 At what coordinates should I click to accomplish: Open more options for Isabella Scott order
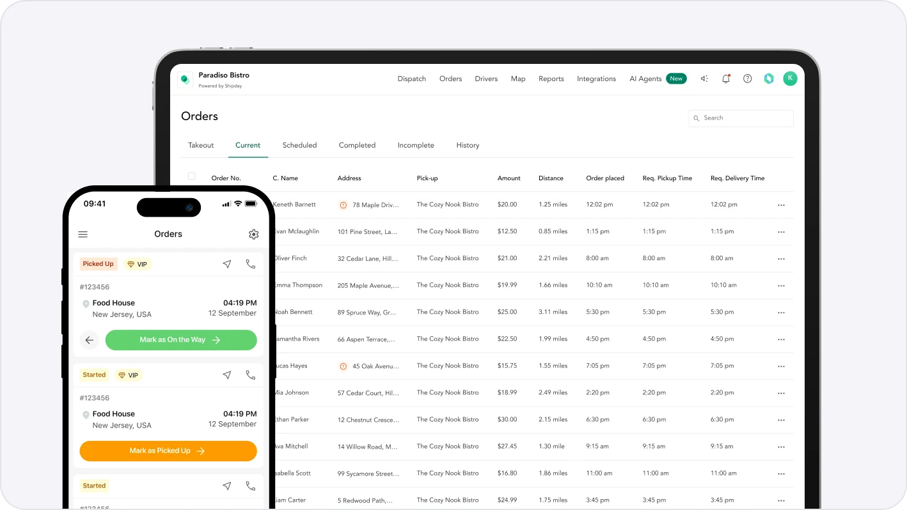tap(781, 474)
